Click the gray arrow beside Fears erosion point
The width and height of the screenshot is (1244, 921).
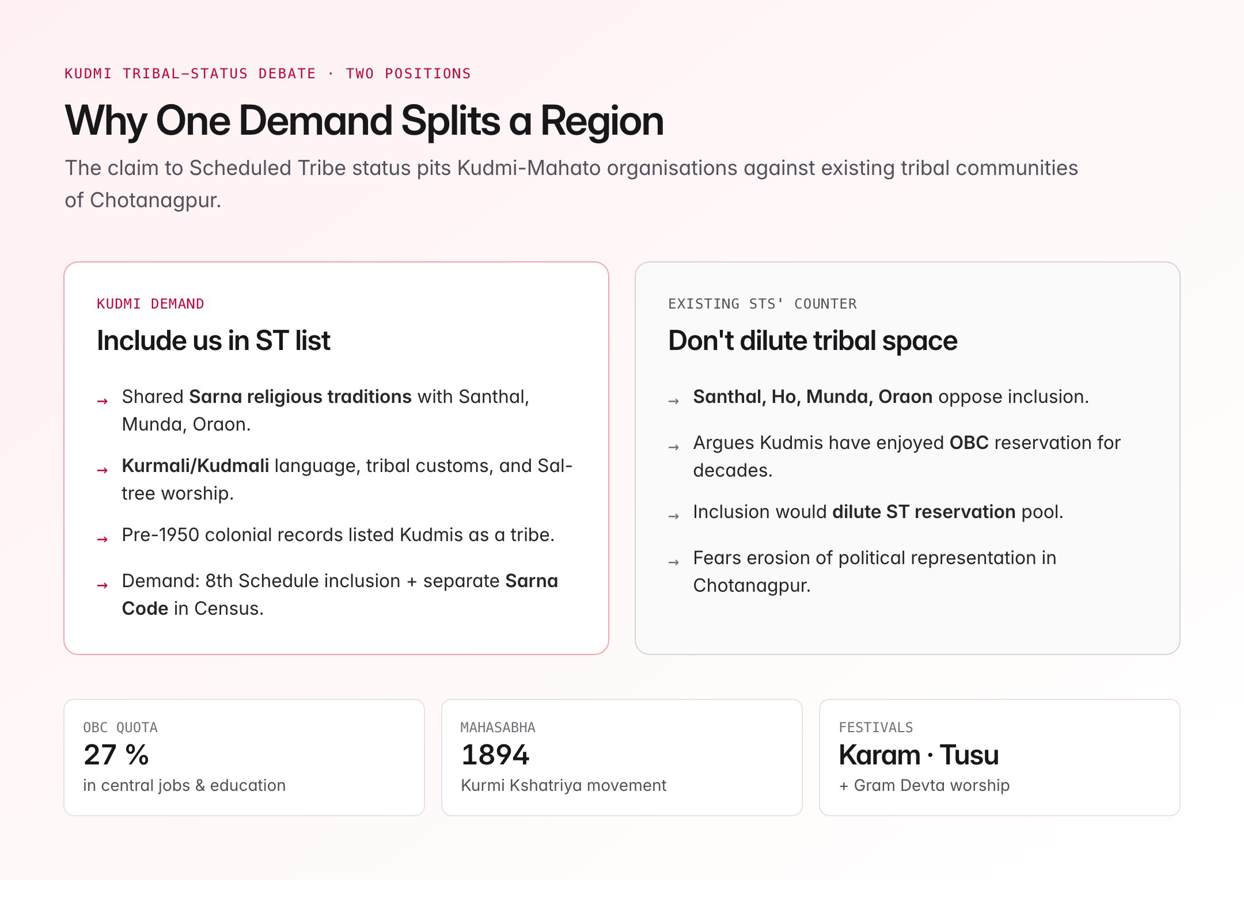674,562
